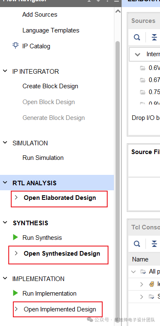The image size is (160, 326).
Task: Expand Open Elaborated Design chevron
Action: [16, 197]
